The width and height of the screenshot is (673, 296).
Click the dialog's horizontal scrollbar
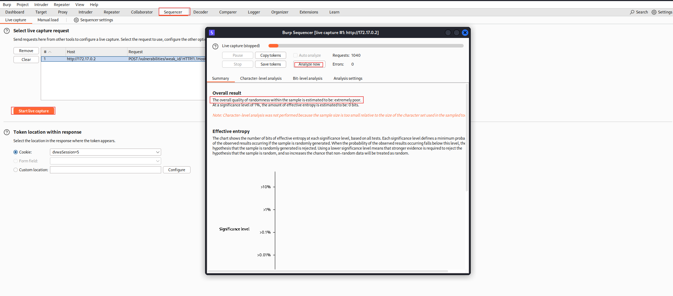point(328,271)
